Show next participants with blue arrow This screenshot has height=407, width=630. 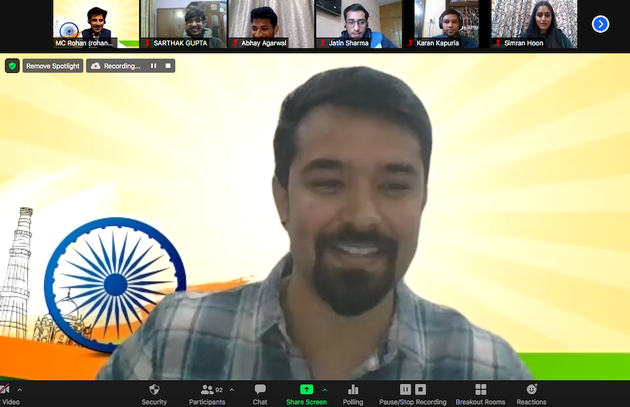tap(601, 24)
